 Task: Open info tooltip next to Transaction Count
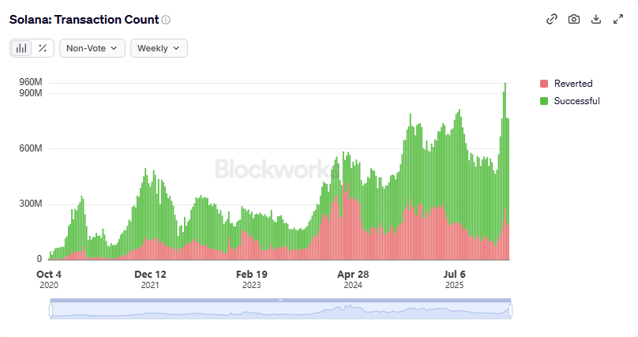click(166, 20)
